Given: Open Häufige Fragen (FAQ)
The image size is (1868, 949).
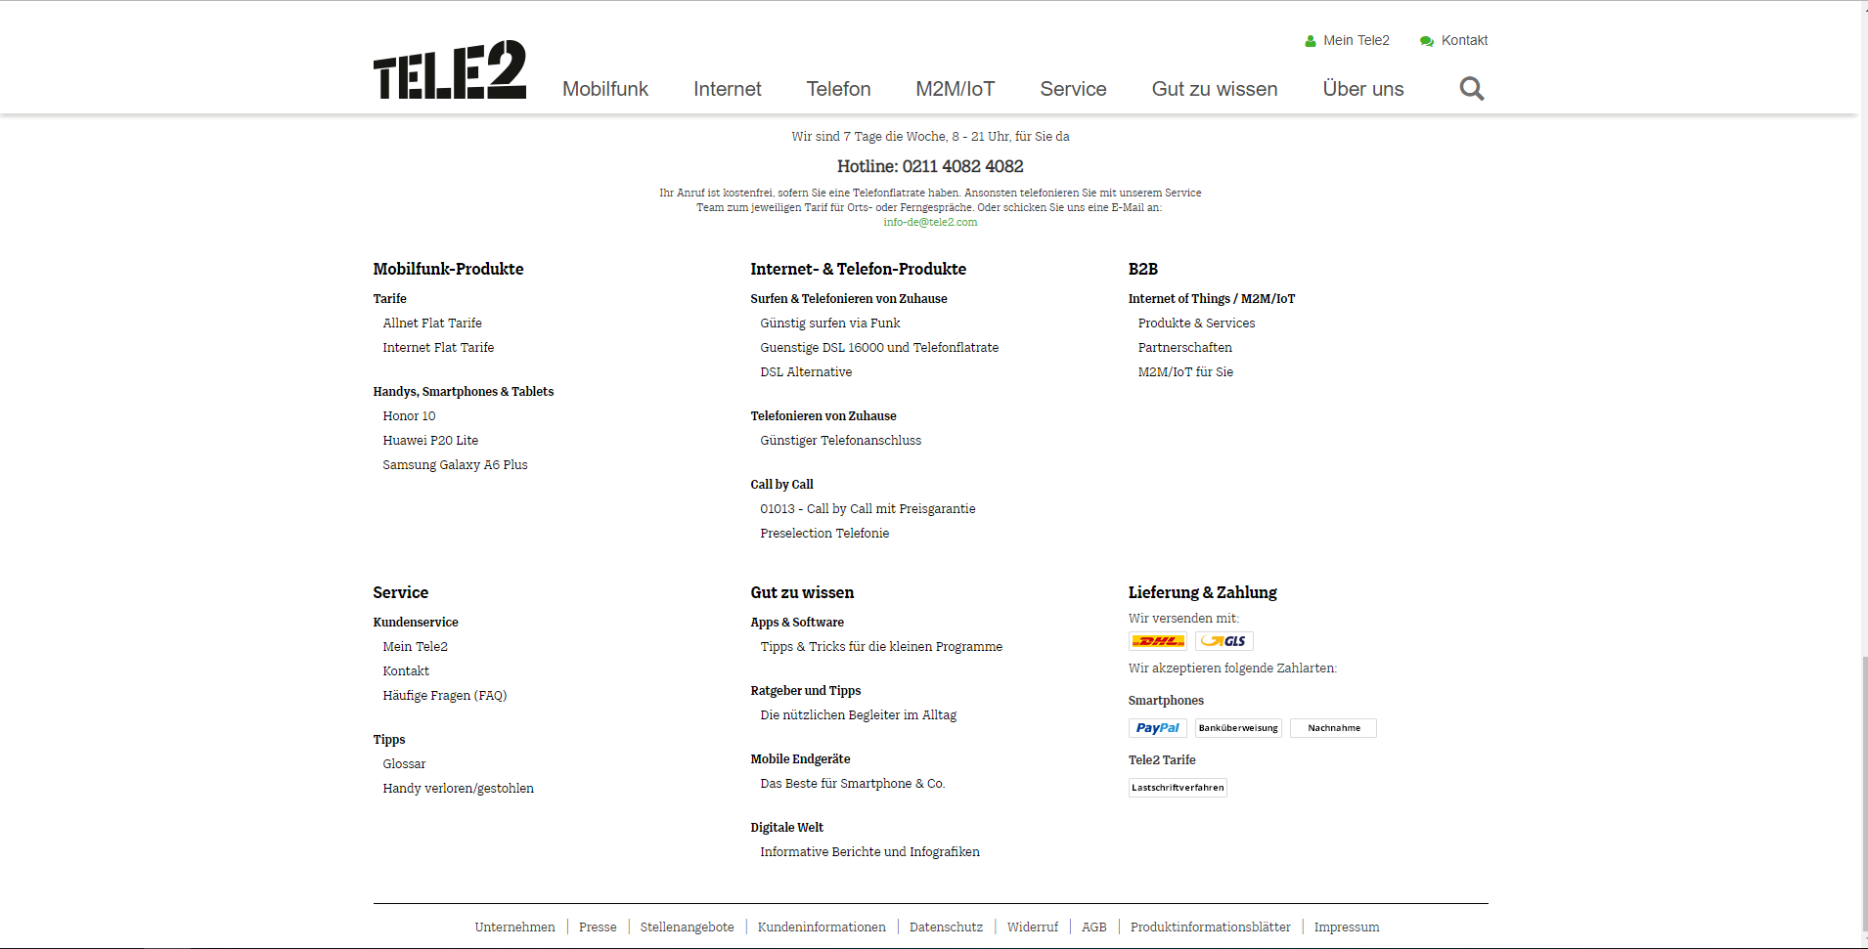Looking at the screenshot, I should pyautogui.click(x=445, y=696).
